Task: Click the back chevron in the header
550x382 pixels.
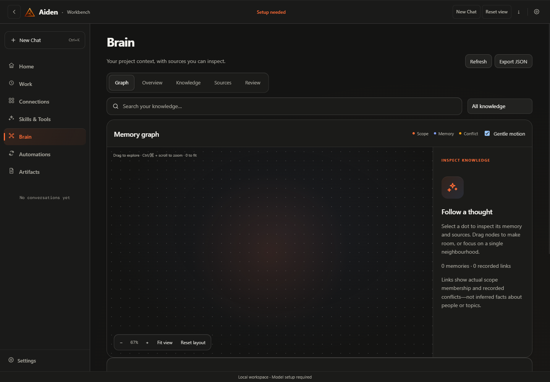Action: (14, 12)
